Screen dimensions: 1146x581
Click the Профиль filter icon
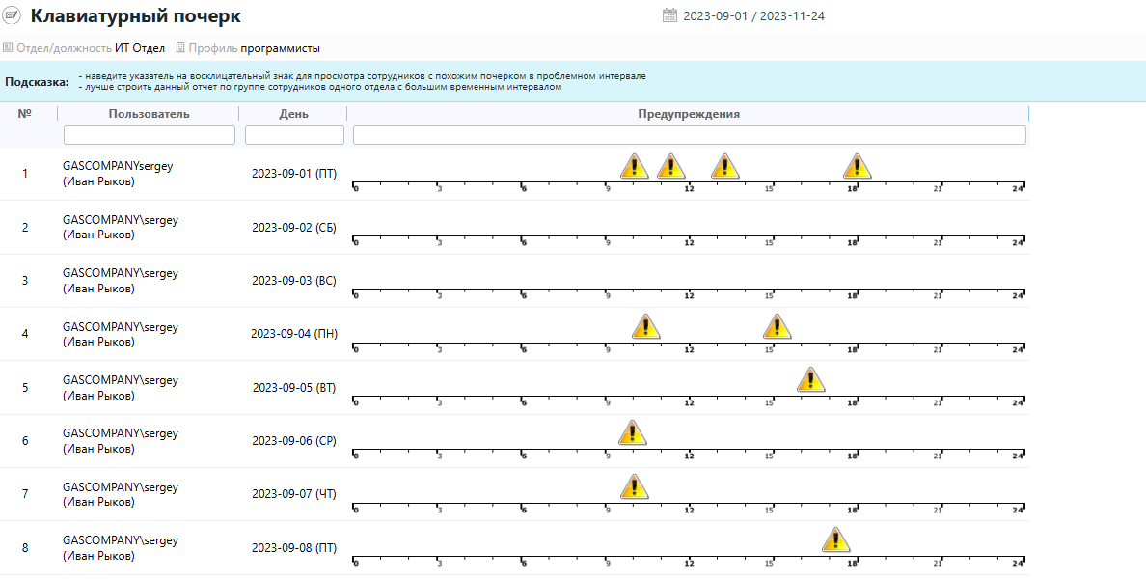(179, 48)
